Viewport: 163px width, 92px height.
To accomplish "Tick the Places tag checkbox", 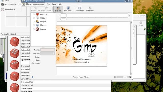I will click(x=34, y=25).
